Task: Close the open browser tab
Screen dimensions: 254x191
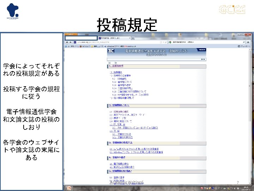Action: pyautogui.click(x=129, y=38)
